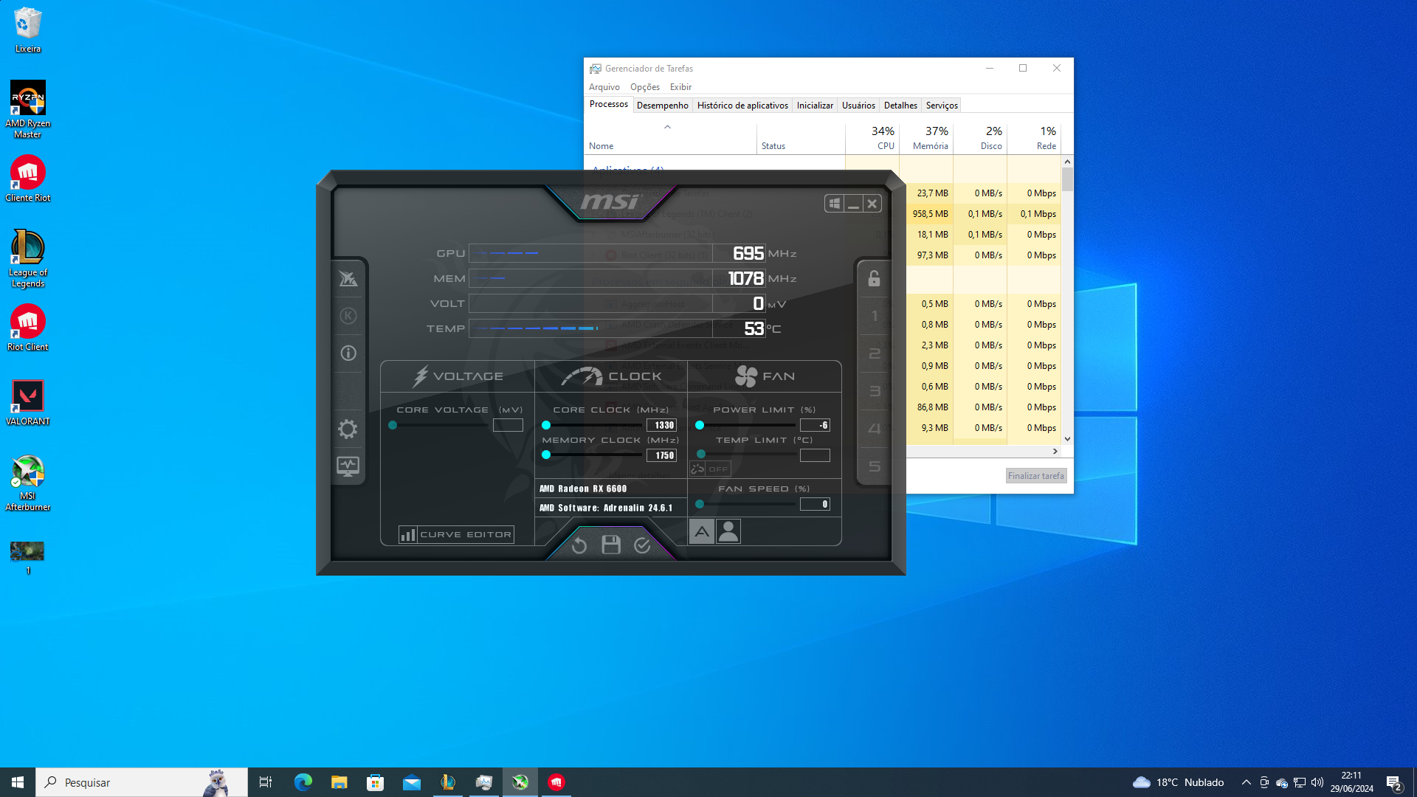Select Afterburner profile 4

pyautogui.click(x=875, y=429)
